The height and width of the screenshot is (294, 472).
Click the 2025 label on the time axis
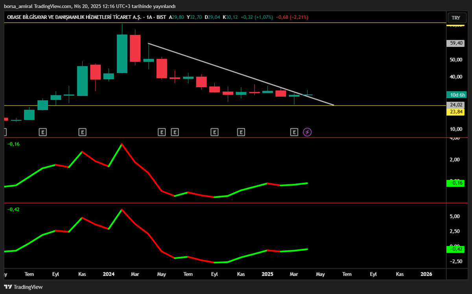pyautogui.click(x=267, y=274)
